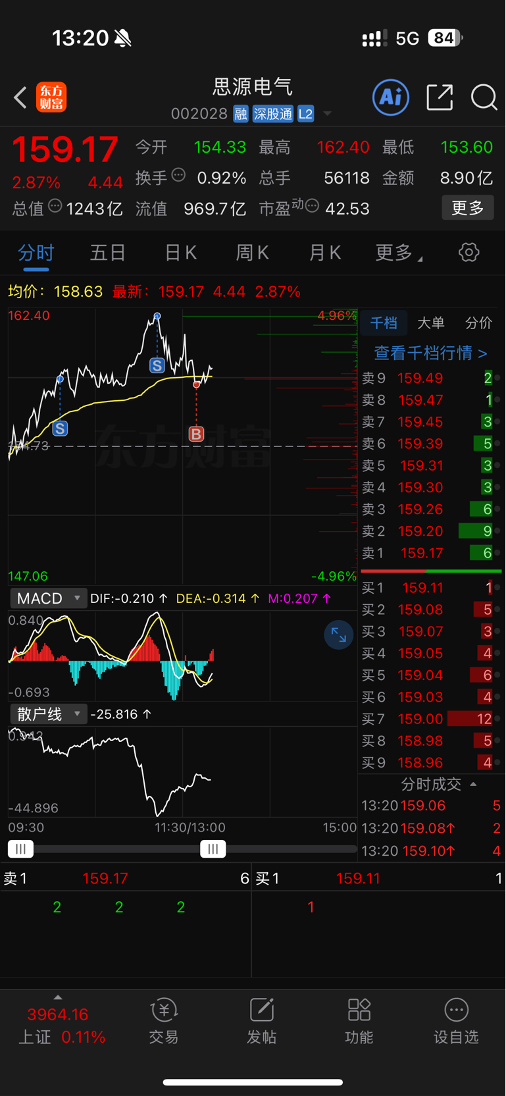This screenshot has height=1096, width=506.
Task: Tap the info icon beside 换手
Action: [x=178, y=175]
